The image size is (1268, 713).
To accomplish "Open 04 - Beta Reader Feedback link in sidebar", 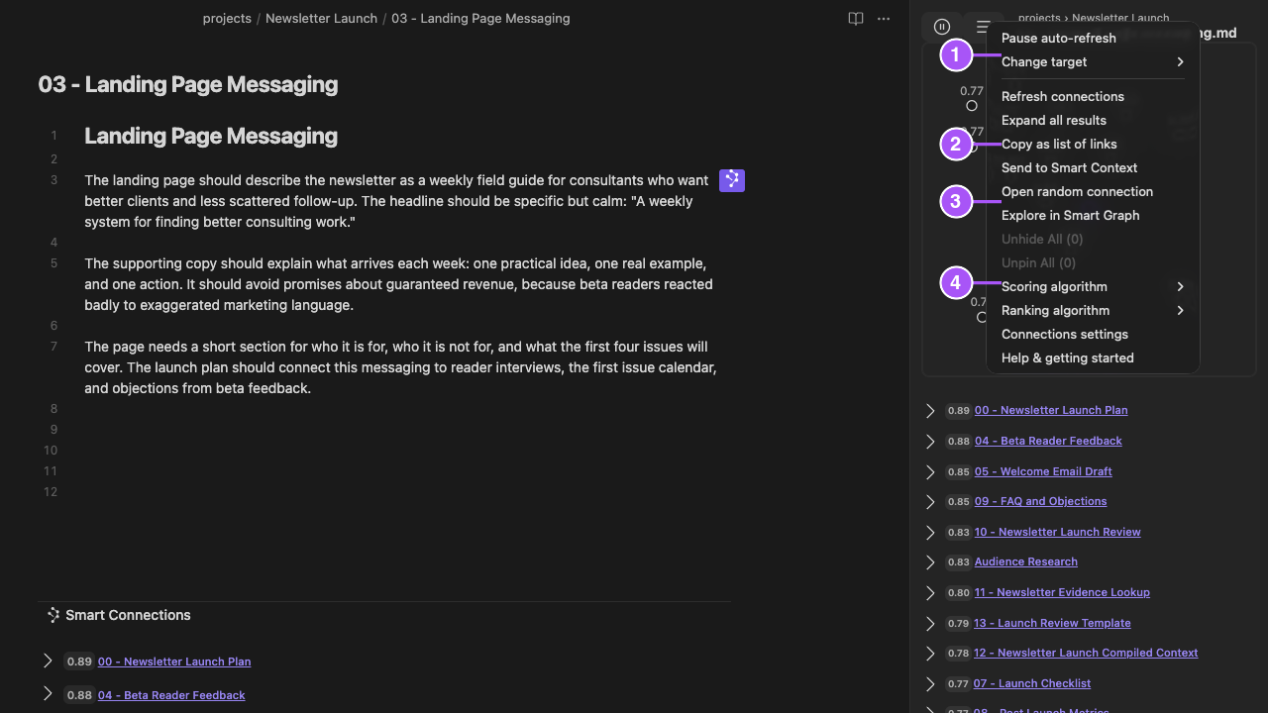I will [x=1048, y=441].
